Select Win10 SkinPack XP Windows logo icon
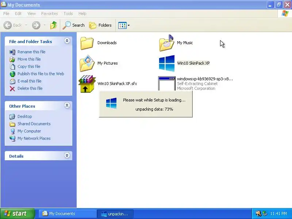292x219 pixels. pyautogui.click(x=167, y=63)
